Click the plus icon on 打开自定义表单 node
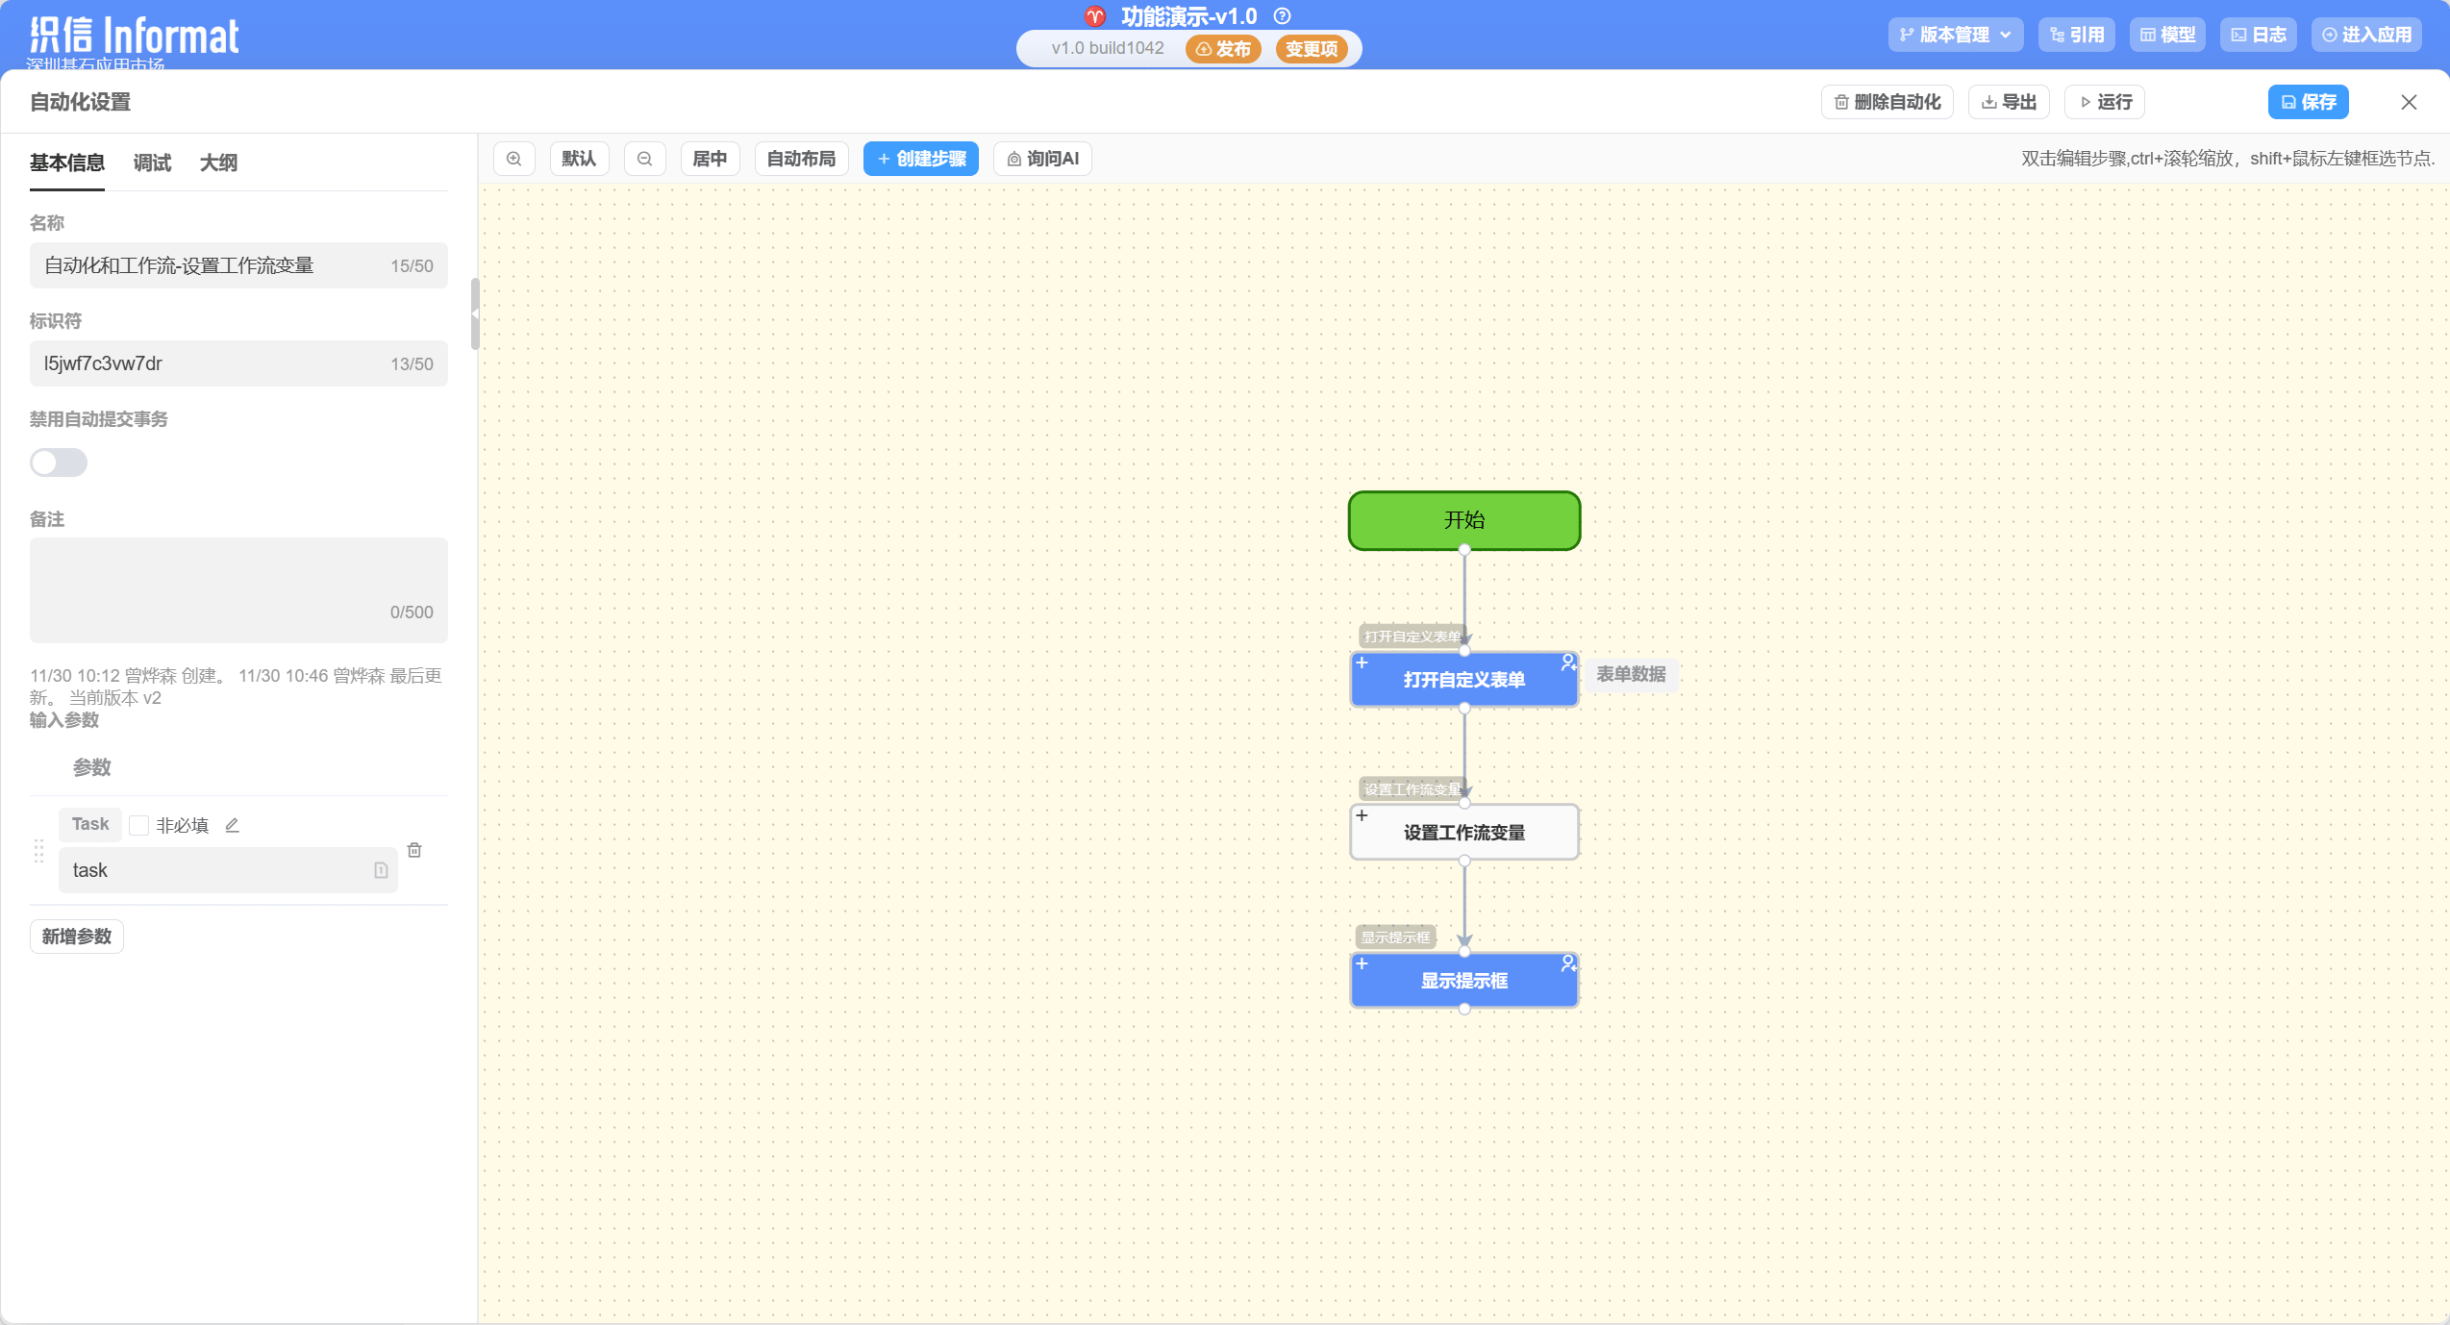Image resolution: width=2450 pixels, height=1325 pixels. click(1362, 662)
